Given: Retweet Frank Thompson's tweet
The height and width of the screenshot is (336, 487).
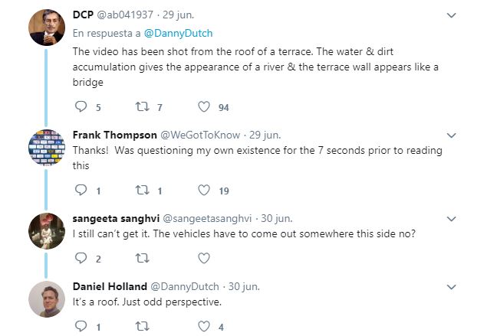Looking at the screenshot, I should 143,191.
